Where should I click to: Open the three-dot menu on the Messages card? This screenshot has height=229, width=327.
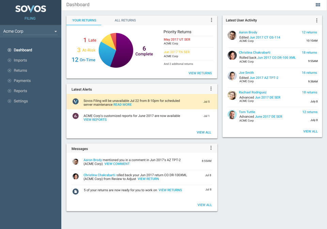211,148
